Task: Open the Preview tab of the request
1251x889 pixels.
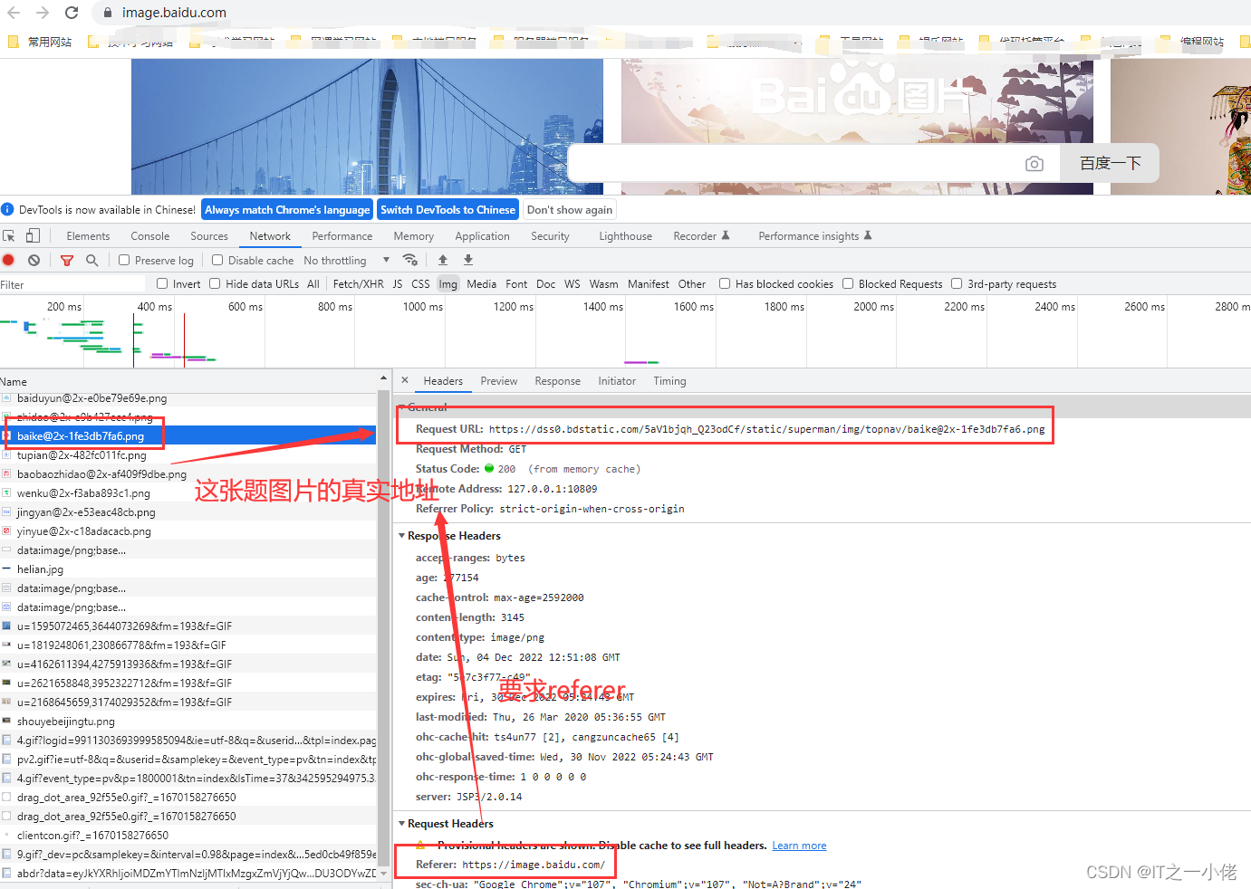Action: tap(499, 381)
